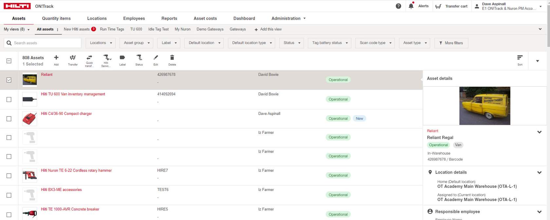
Task: Add a new asset with plus icon
Action: [56, 60]
